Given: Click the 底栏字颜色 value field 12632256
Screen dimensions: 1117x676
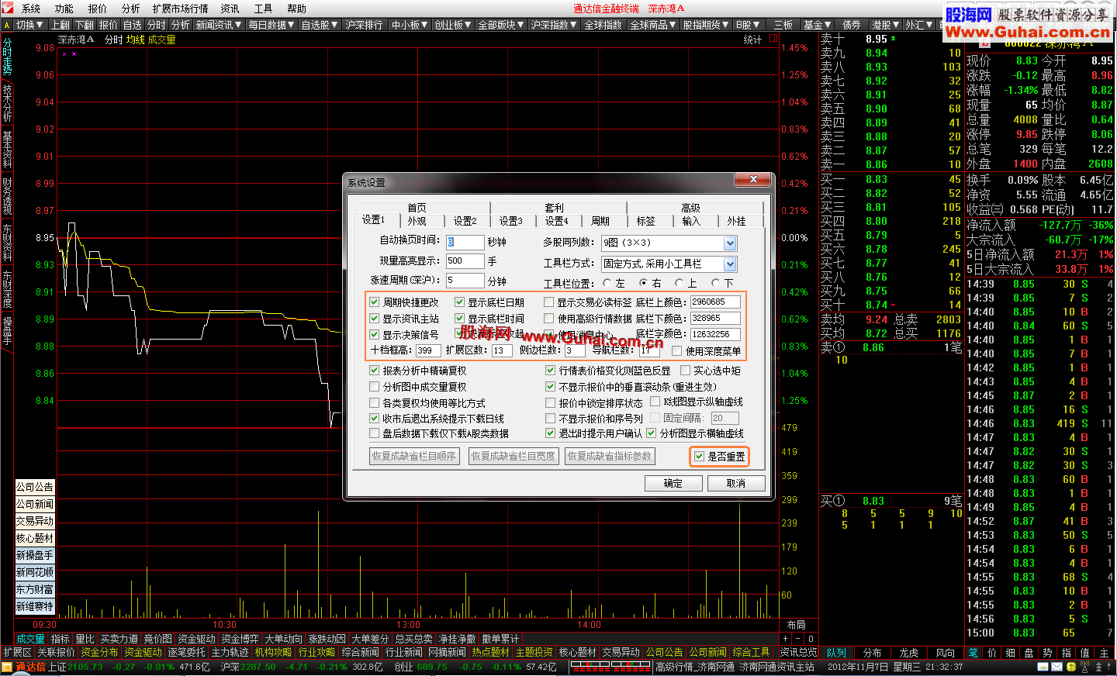Looking at the screenshot, I should click(714, 334).
